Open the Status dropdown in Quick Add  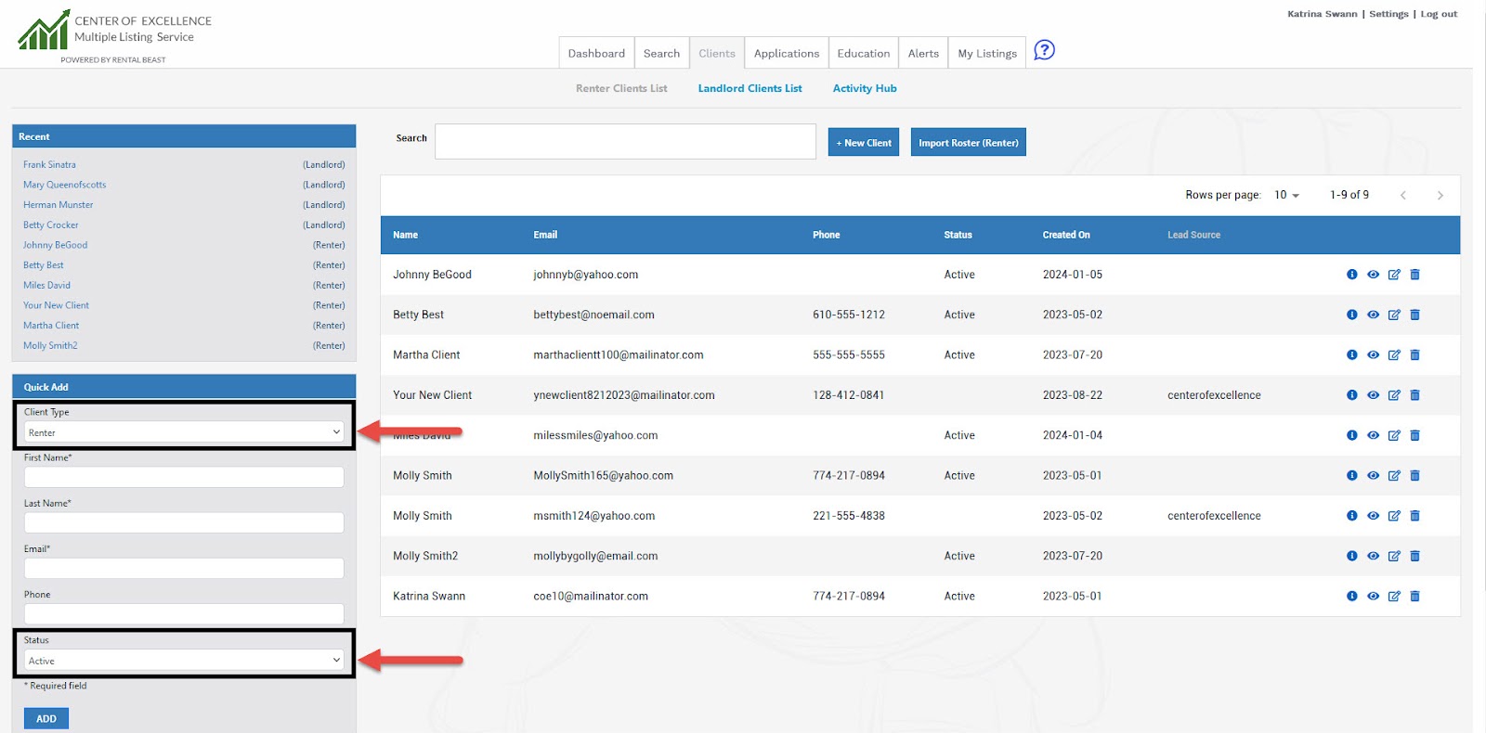tap(184, 661)
